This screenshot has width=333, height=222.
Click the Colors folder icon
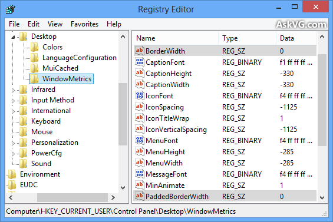[34, 47]
